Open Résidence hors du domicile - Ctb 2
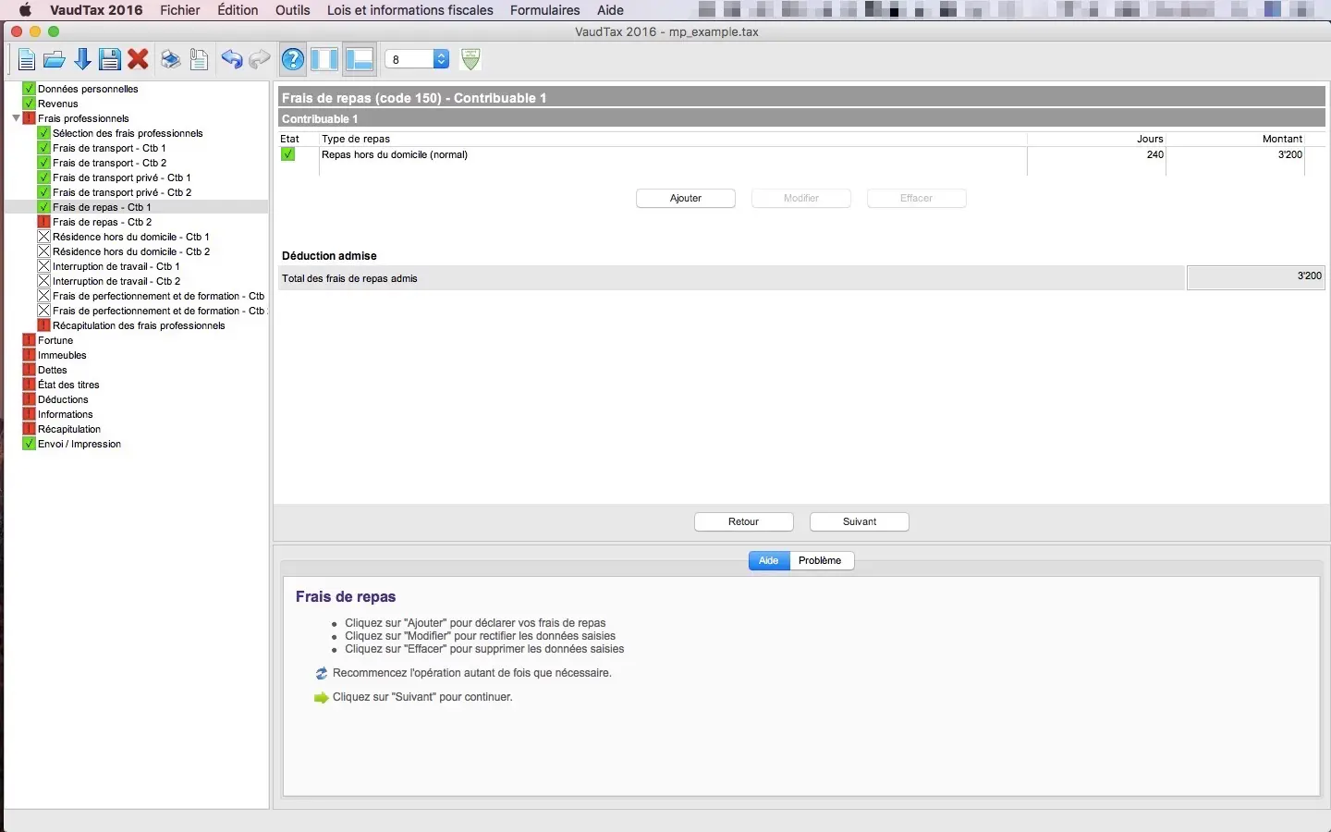 point(131,251)
